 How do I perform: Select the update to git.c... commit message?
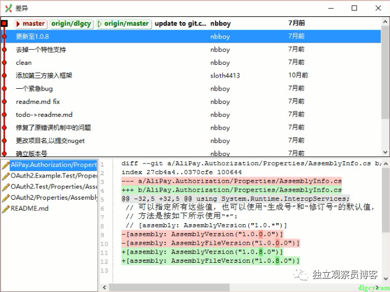[180, 24]
